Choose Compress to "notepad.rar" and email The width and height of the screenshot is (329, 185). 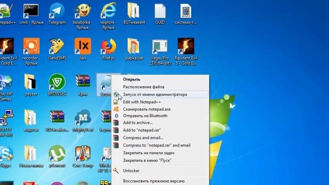(160, 145)
